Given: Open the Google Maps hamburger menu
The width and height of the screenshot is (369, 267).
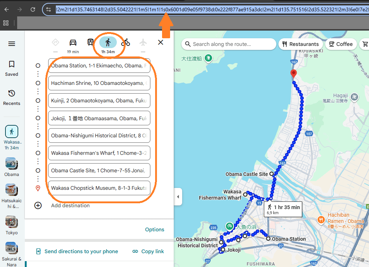Looking at the screenshot, I should point(11,44).
